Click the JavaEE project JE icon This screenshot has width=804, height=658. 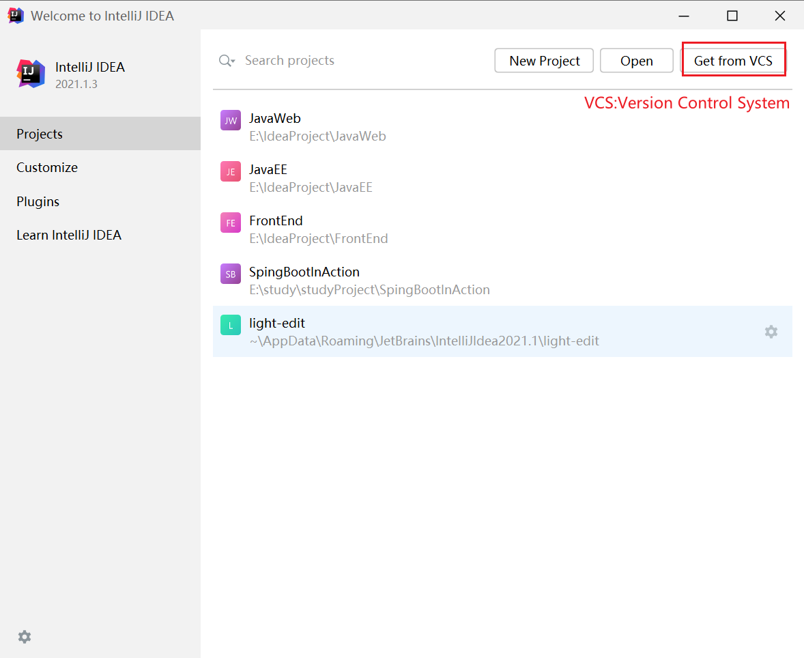click(231, 172)
